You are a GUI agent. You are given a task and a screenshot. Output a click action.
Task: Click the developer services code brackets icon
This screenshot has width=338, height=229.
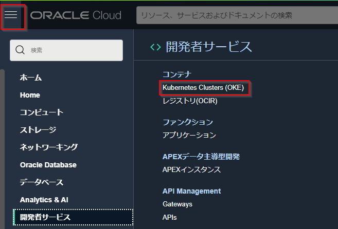[x=155, y=47]
